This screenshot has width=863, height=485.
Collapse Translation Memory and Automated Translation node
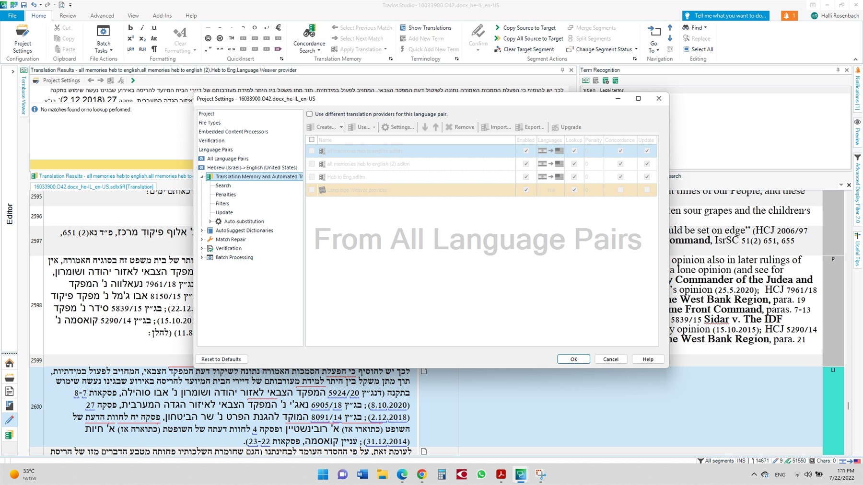pyautogui.click(x=202, y=177)
